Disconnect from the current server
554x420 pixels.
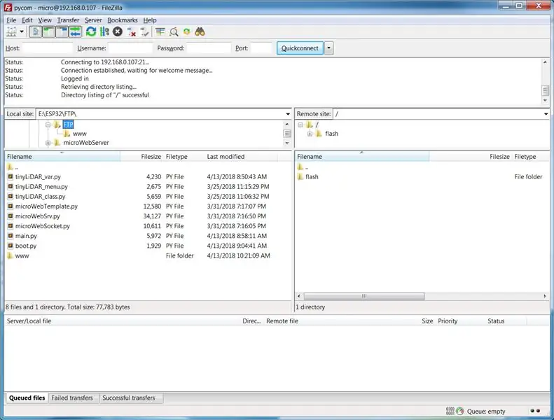click(132, 31)
